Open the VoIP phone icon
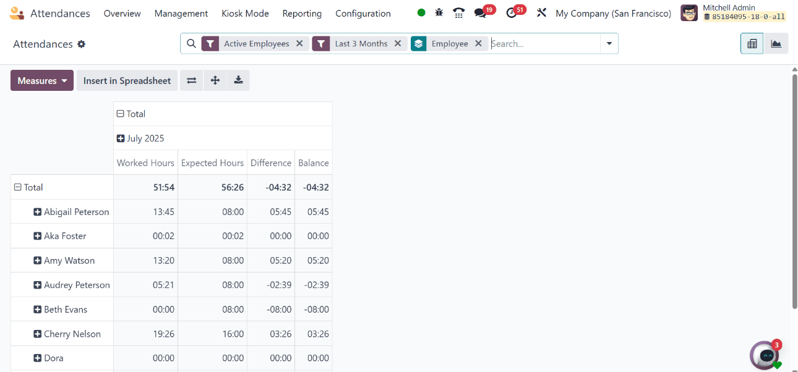Image resolution: width=798 pixels, height=372 pixels. point(458,13)
